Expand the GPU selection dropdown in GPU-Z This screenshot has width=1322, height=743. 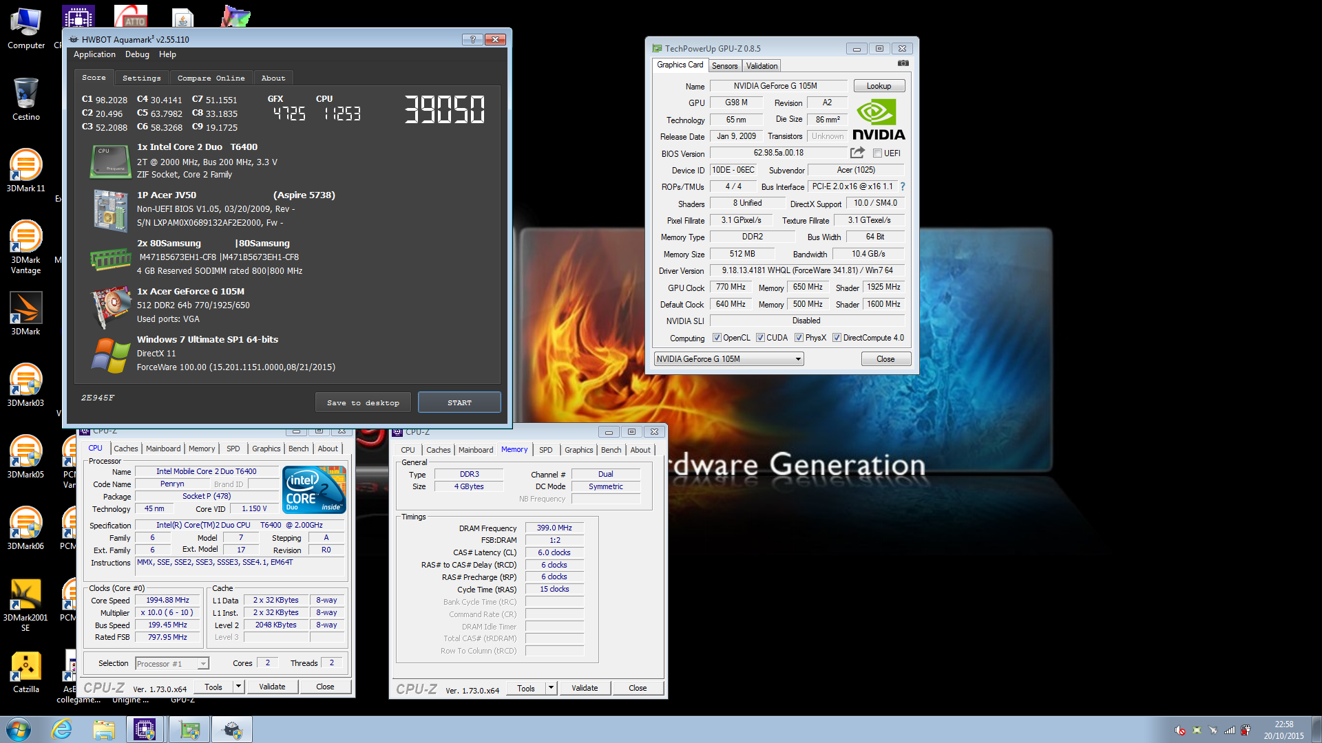point(798,359)
